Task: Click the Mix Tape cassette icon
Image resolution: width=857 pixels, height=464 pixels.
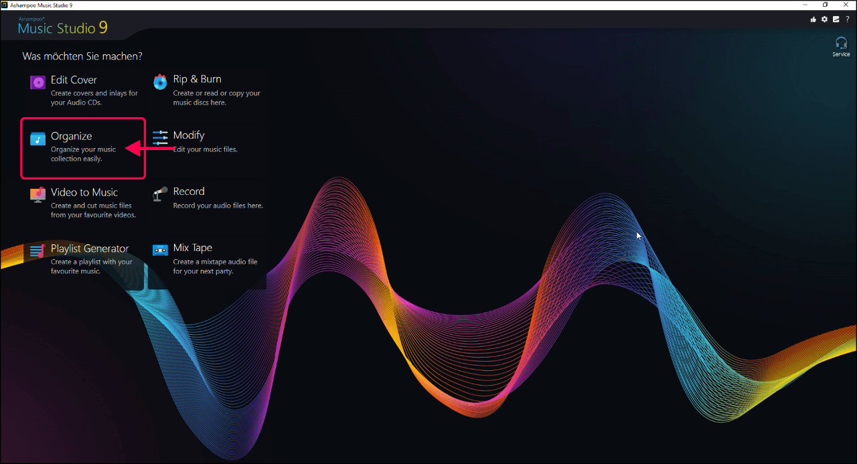Action: pos(160,250)
